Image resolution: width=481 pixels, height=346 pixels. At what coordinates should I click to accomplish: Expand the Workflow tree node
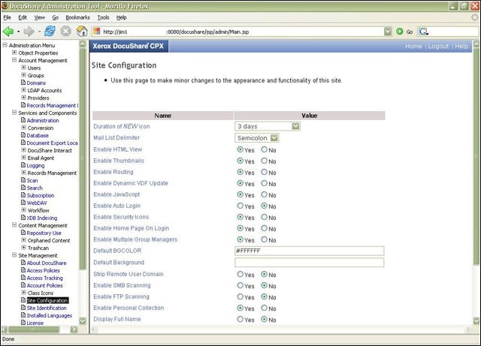tap(23, 210)
